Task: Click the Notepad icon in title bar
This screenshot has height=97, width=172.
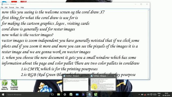Action: 2,4
